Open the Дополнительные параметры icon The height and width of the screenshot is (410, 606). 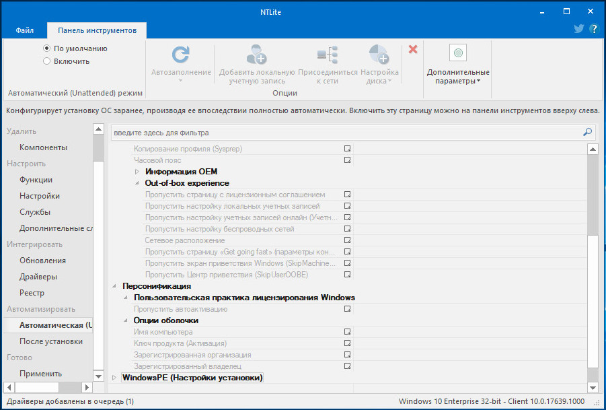click(458, 53)
